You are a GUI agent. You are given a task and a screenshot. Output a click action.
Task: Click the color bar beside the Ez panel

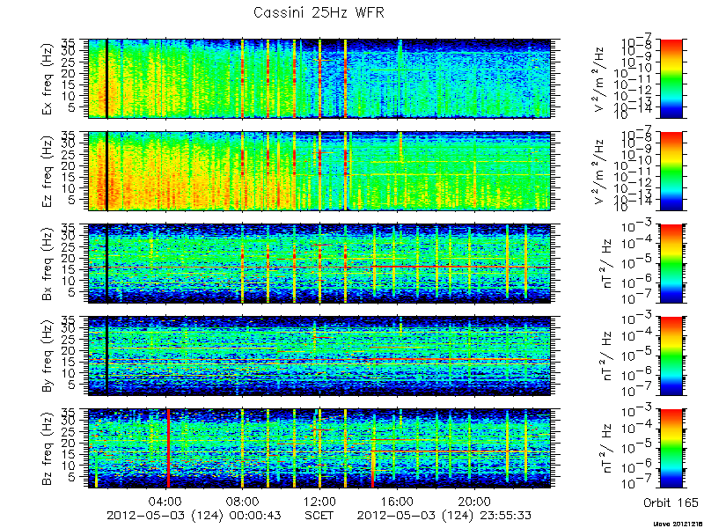click(x=671, y=171)
